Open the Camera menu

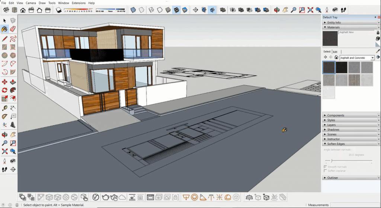[31, 3]
